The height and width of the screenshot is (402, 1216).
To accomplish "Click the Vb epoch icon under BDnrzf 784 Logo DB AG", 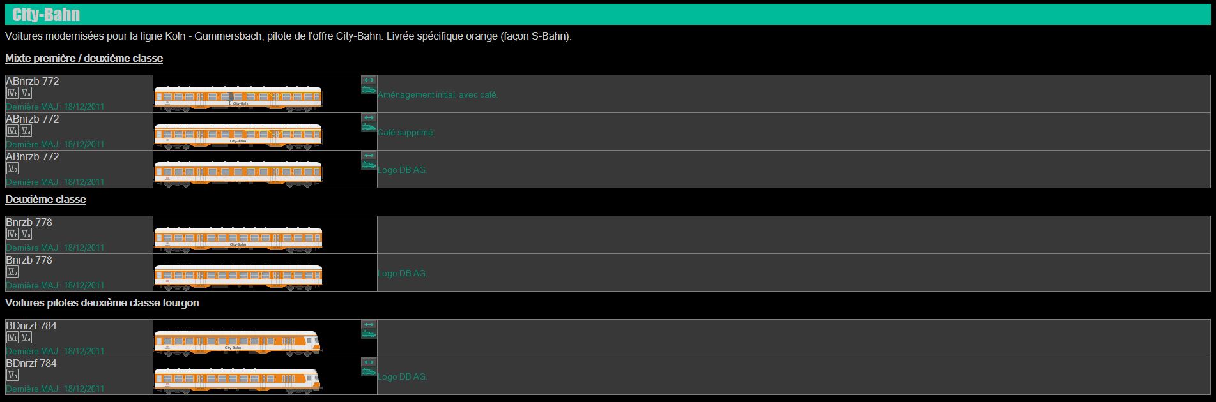I will pyautogui.click(x=12, y=375).
